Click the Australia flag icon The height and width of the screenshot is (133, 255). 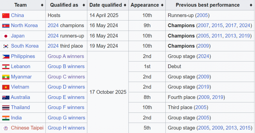pos(6,97)
